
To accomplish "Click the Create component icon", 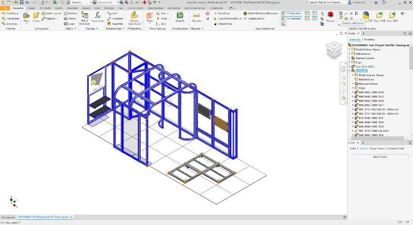I will (36, 16).
